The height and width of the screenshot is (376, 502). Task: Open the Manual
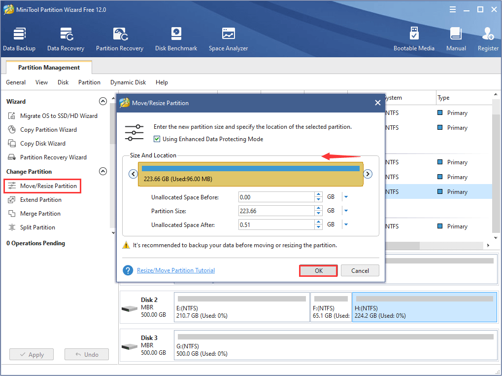[456, 39]
